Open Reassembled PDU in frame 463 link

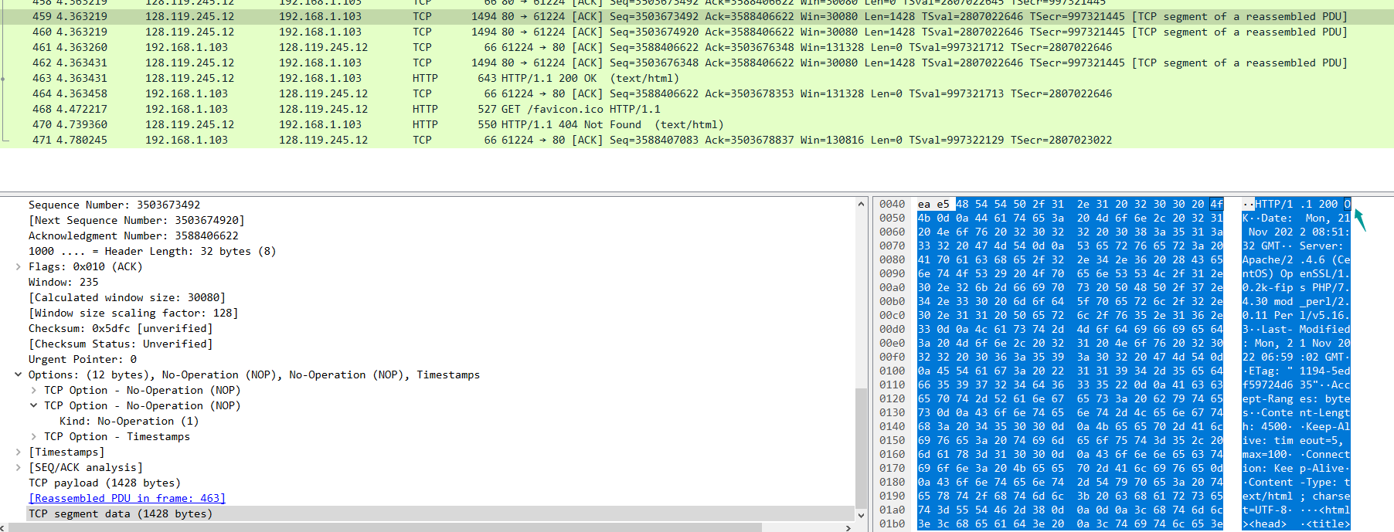click(x=127, y=498)
